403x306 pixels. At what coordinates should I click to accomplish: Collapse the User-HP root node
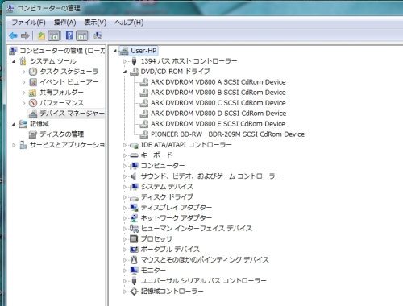(115, 51)
